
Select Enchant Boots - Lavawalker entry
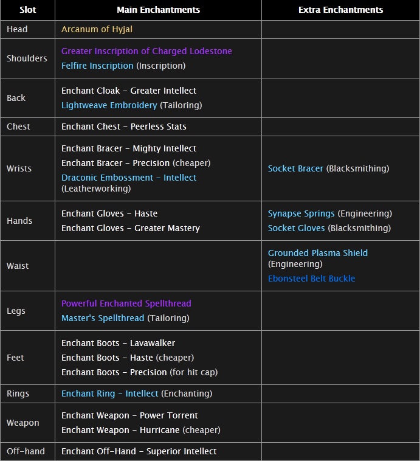coord(118,343)
